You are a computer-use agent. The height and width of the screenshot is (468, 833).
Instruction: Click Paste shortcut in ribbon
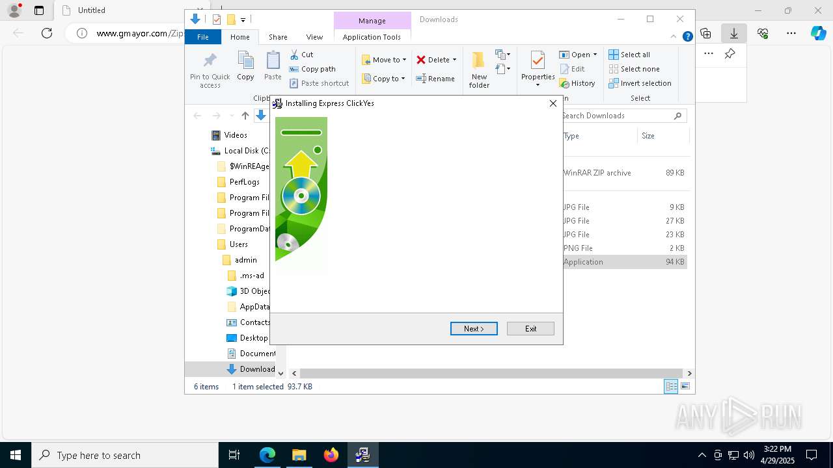click(319, 83)
